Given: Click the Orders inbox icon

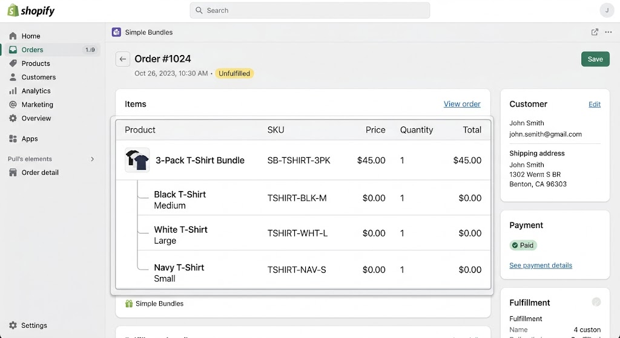Looking at the screenshot, I should click(13, 50).
